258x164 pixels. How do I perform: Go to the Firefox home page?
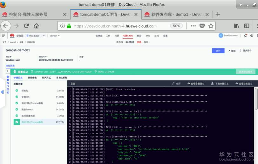coord(36,26)
